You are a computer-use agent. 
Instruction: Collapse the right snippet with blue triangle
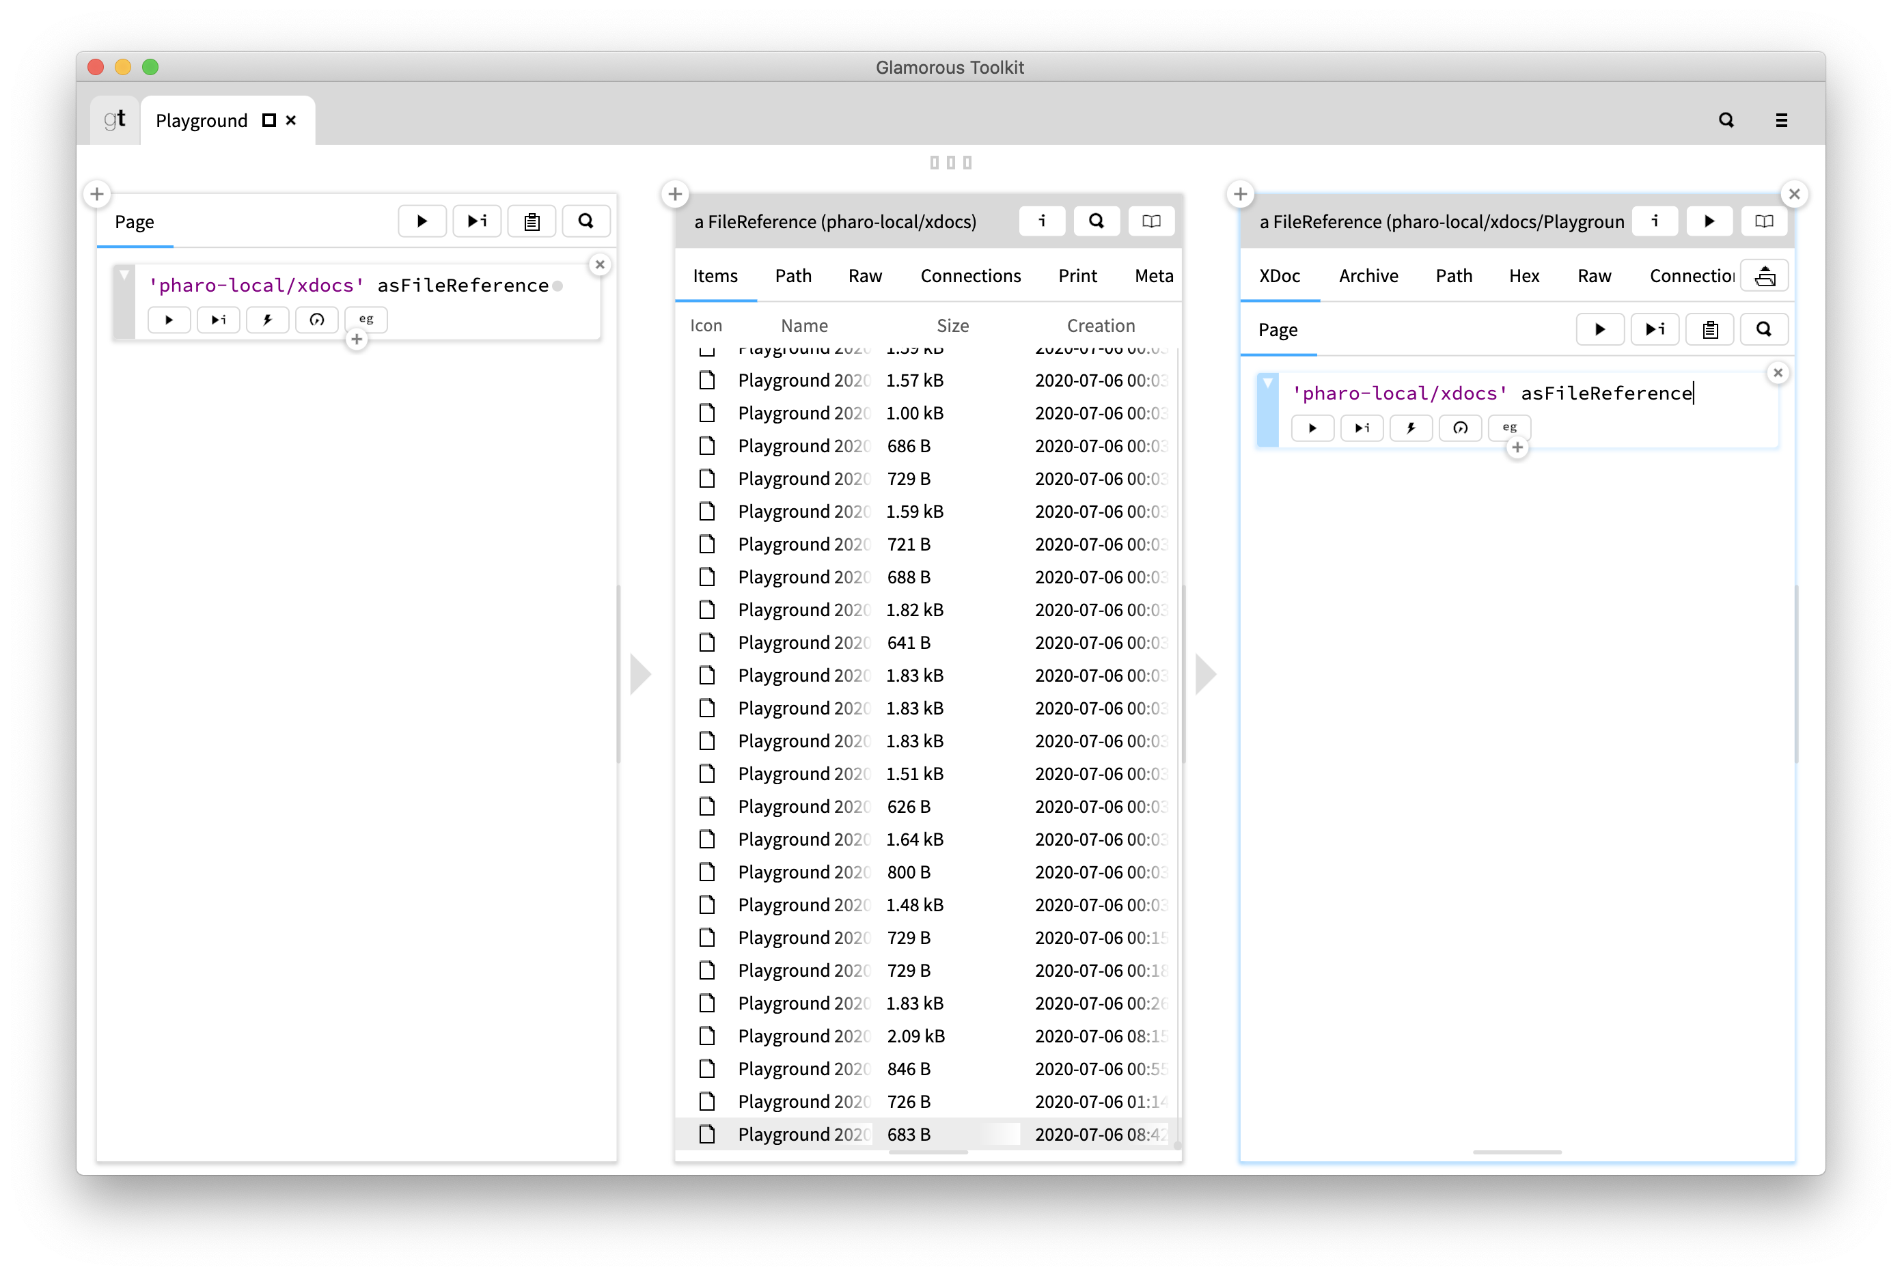tap(1267, 383)
